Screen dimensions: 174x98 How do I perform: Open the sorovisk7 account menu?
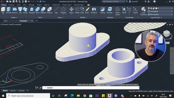[134, 1]
